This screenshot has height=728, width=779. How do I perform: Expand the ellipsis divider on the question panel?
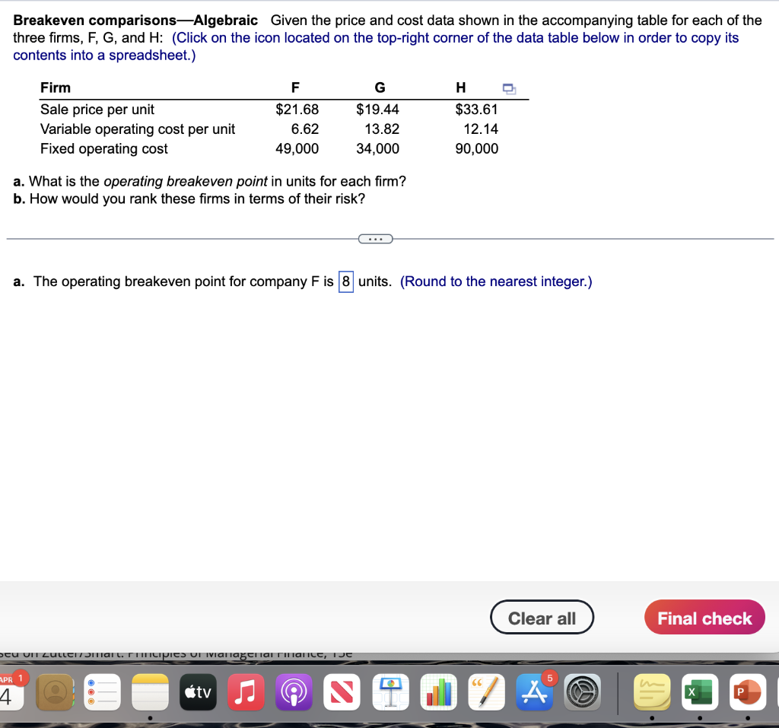375,238
